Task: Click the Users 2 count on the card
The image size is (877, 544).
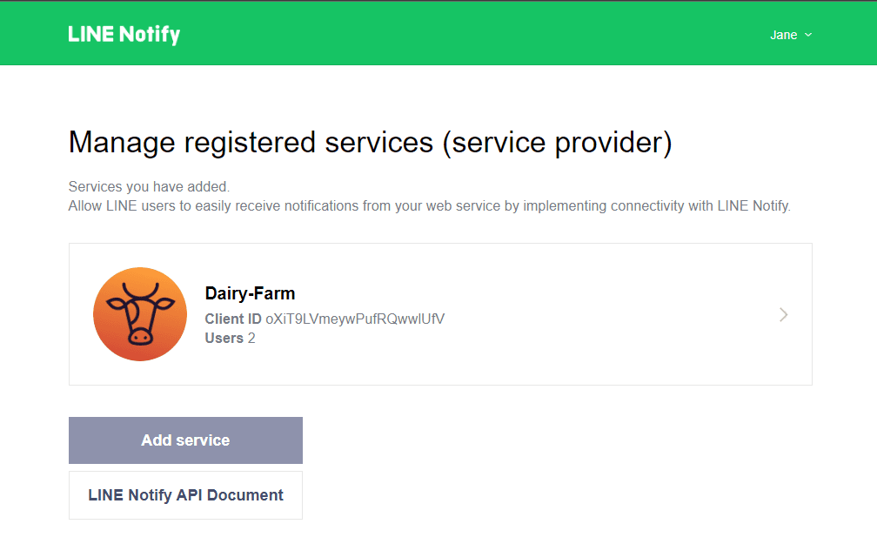Action: click(x=230, y=338)
